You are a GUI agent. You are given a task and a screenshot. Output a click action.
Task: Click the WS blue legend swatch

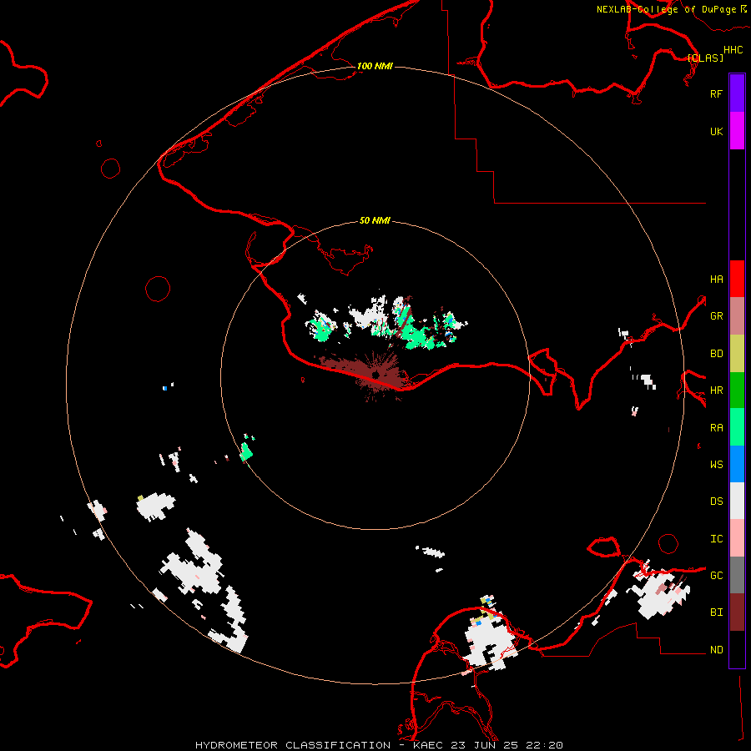pos(737,464)
